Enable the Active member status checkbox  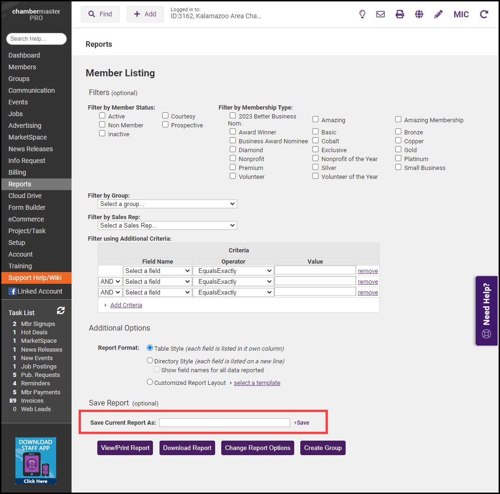tap(102, 116)
